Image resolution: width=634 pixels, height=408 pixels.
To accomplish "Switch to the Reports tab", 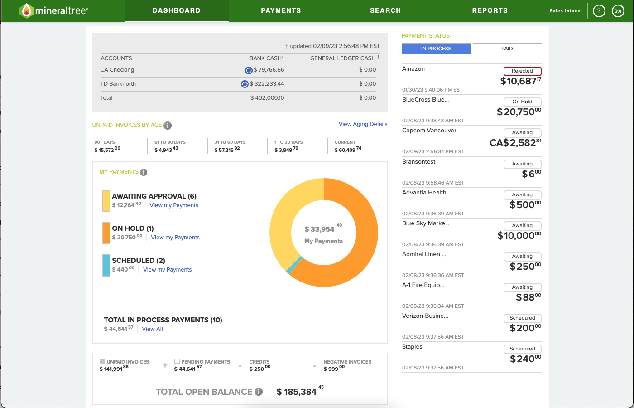I will coord(490,10).
